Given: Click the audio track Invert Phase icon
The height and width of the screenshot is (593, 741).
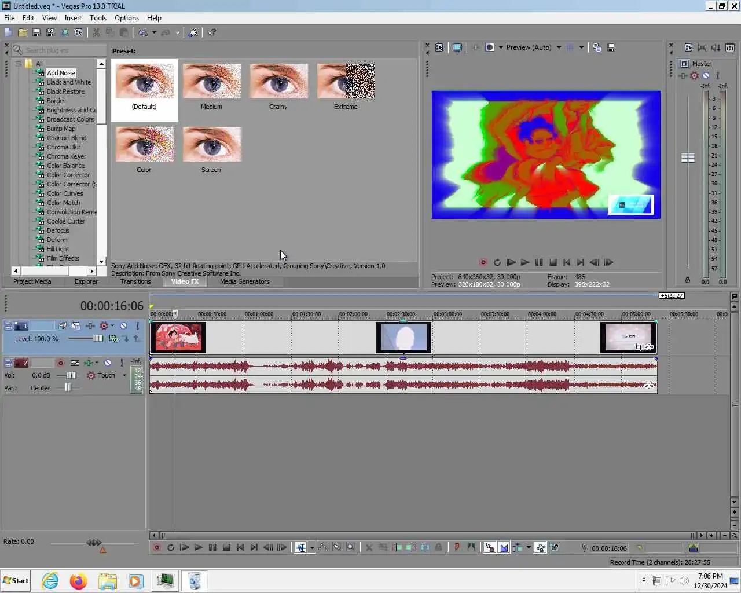Looking at the screenshot, I should (75, 363).
